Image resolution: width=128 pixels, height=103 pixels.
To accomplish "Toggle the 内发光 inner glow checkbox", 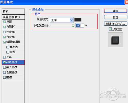I will 4,37.
